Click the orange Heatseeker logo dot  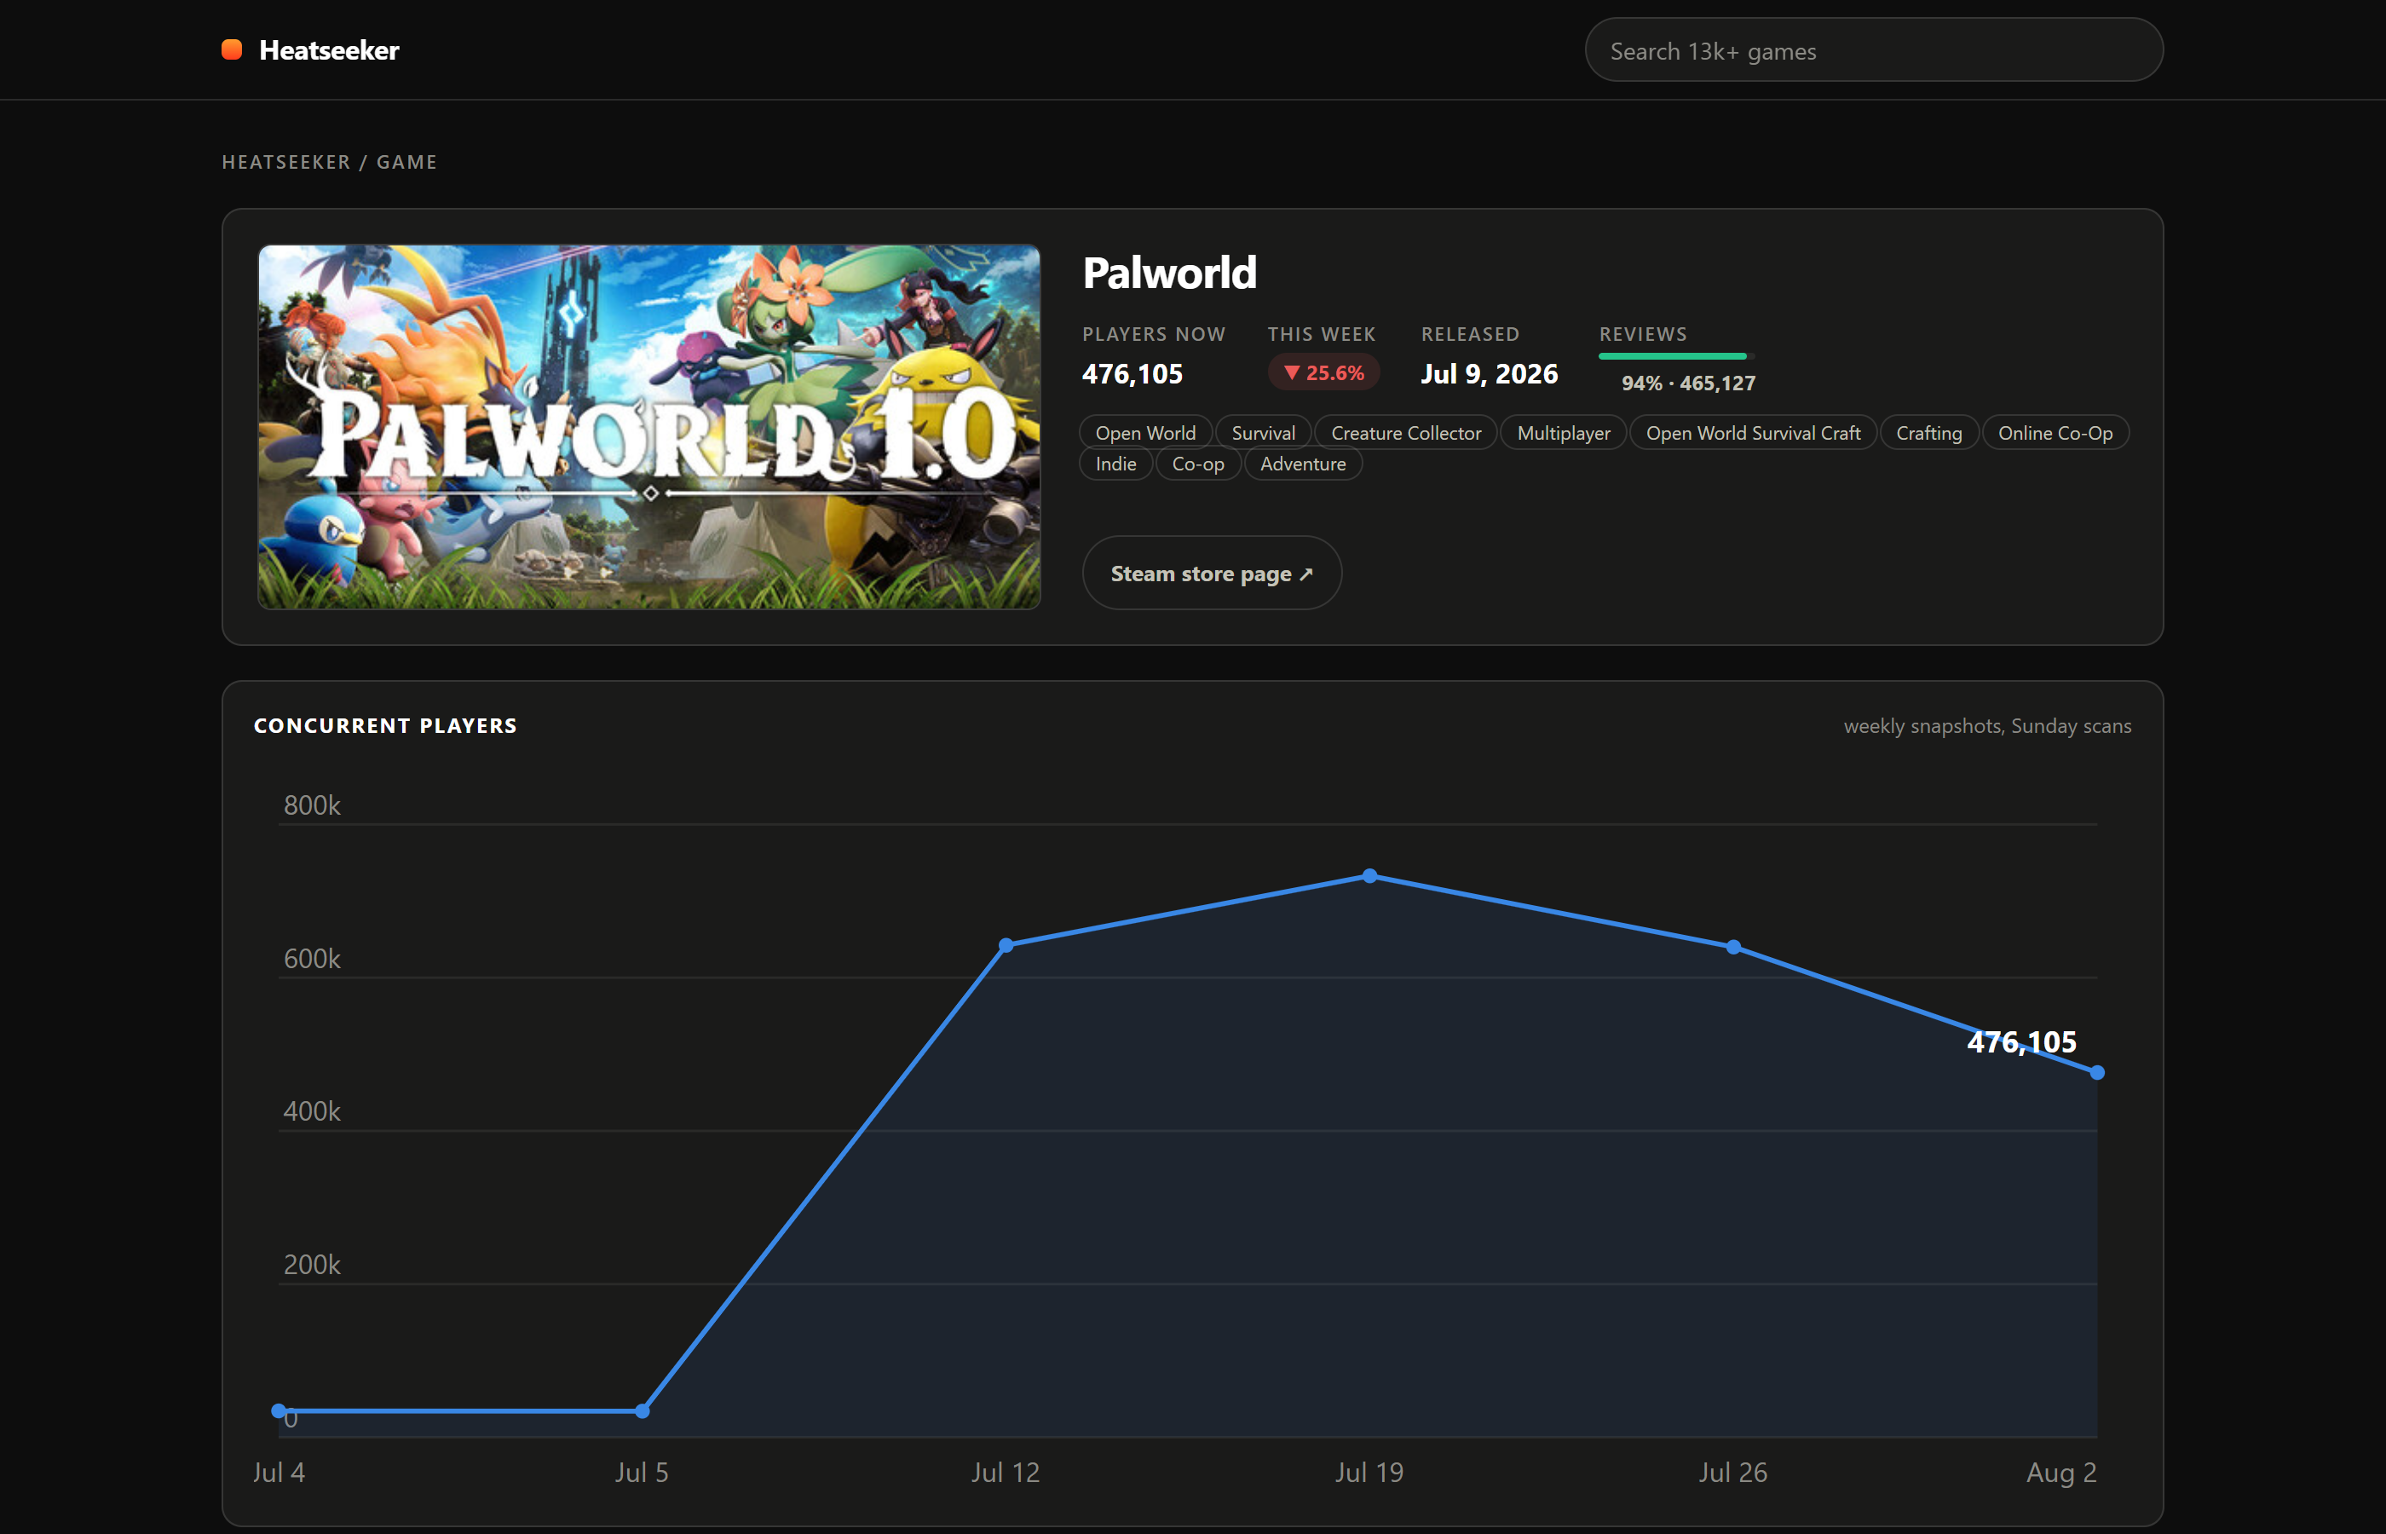pyautogui.click(x=231, y=49)
